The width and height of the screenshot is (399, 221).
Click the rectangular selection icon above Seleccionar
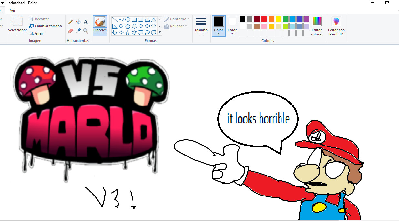17,22
